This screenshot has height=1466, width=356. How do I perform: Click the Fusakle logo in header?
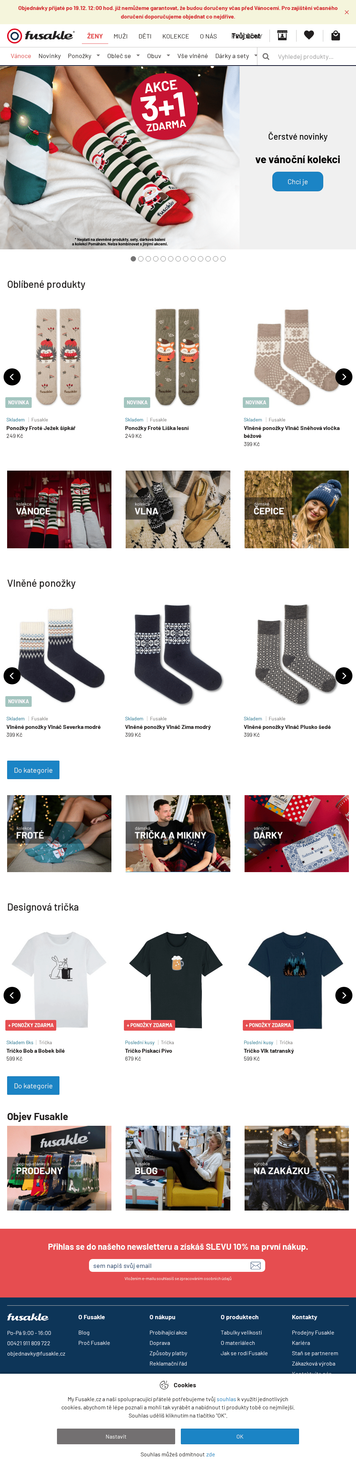coord(40,36)
